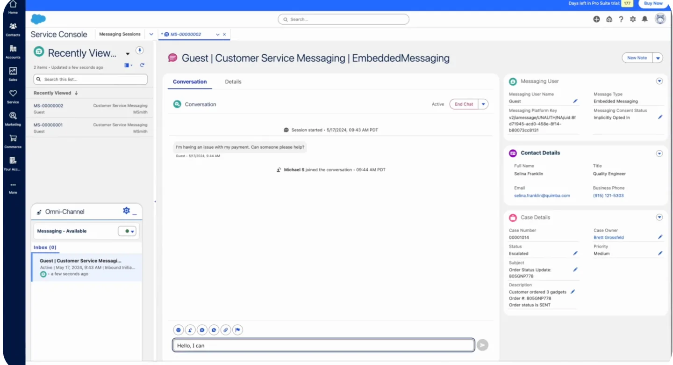The image size is (673, 365).
Task: Edit the Messaging Consent Status field
Action: 660,117
